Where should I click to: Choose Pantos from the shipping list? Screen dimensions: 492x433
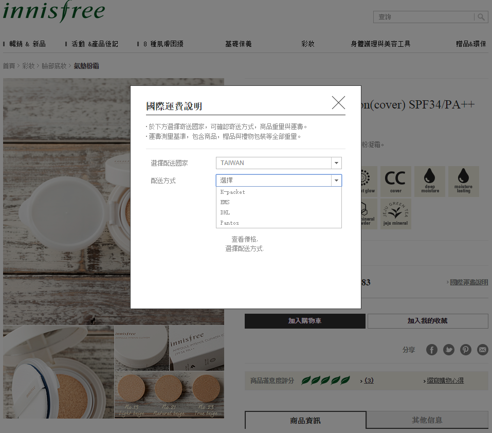279,223
